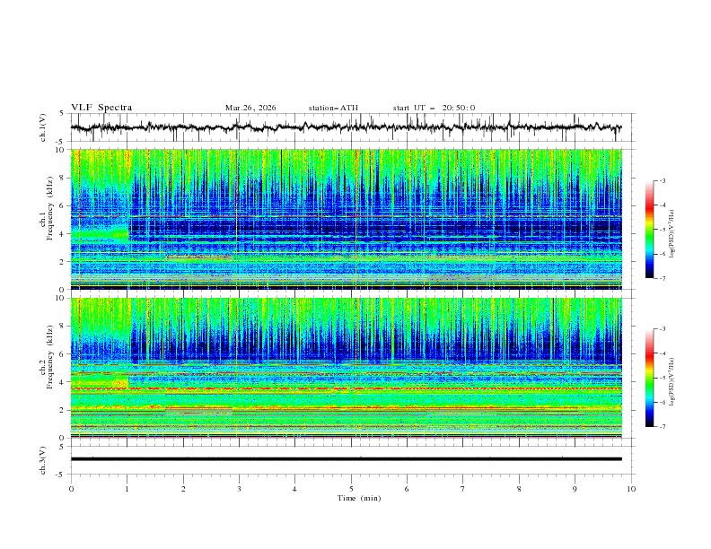
Task: Click the "Time (min)" axis title
Action: (x=359, y=498)
